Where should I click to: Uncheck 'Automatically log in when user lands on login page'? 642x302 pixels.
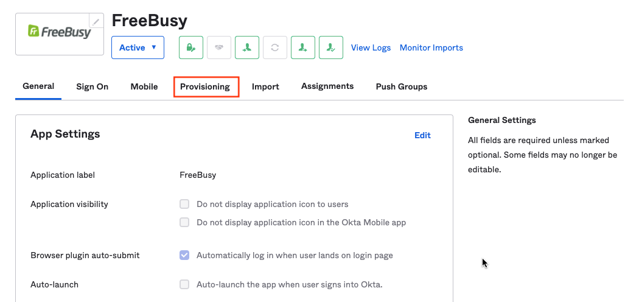click(x=184, y=255)
